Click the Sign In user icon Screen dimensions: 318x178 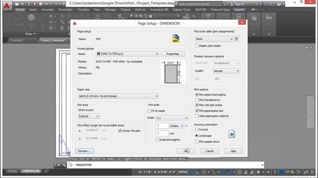(x=232, y=4)
